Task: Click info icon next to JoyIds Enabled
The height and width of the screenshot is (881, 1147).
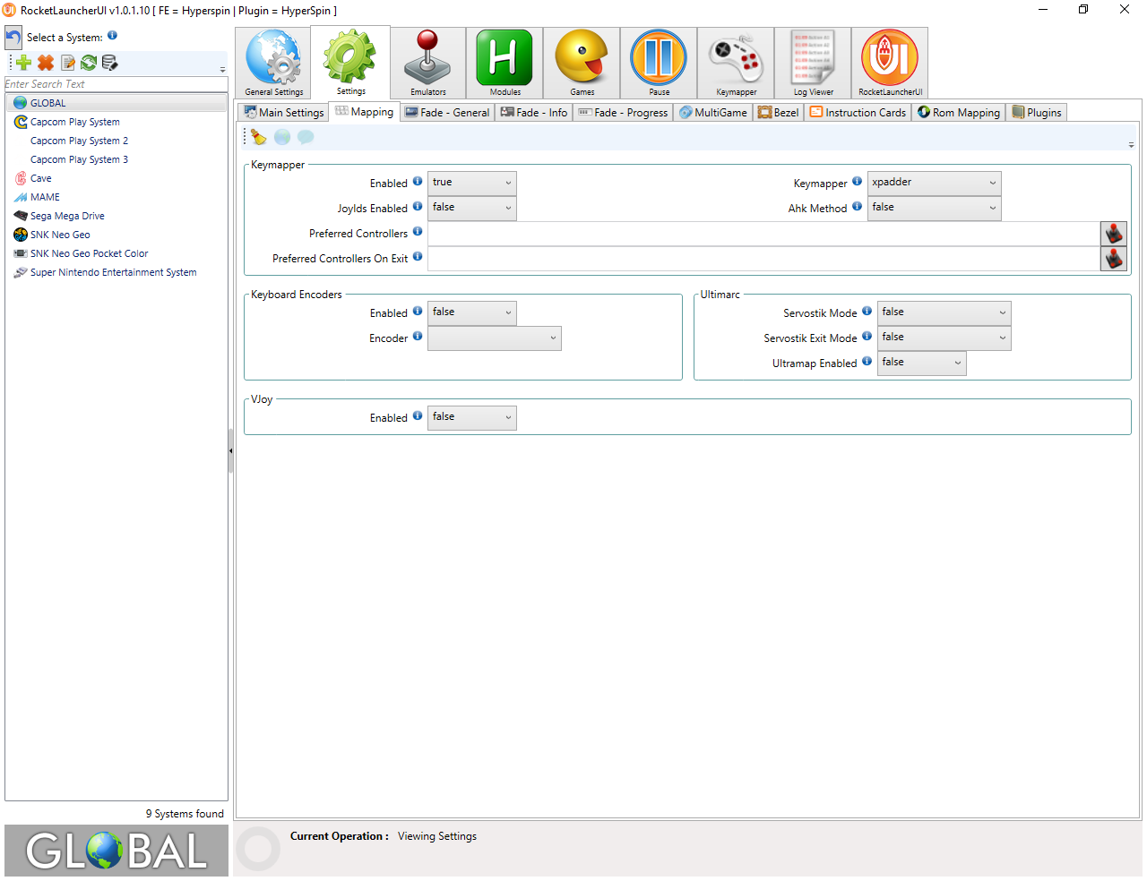Action: pyautogui.click(x=418, y=207)
